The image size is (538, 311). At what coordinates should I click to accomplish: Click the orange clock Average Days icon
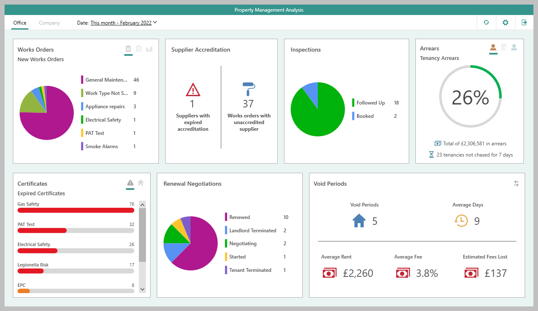click(461, 221)
